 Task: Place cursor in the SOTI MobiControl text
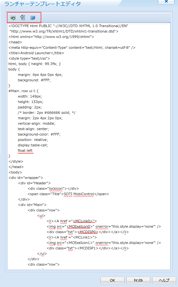pyautogui.click(x=79, y=194)
